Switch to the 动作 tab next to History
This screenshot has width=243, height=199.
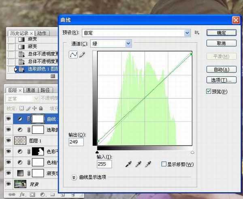(41, 33)
